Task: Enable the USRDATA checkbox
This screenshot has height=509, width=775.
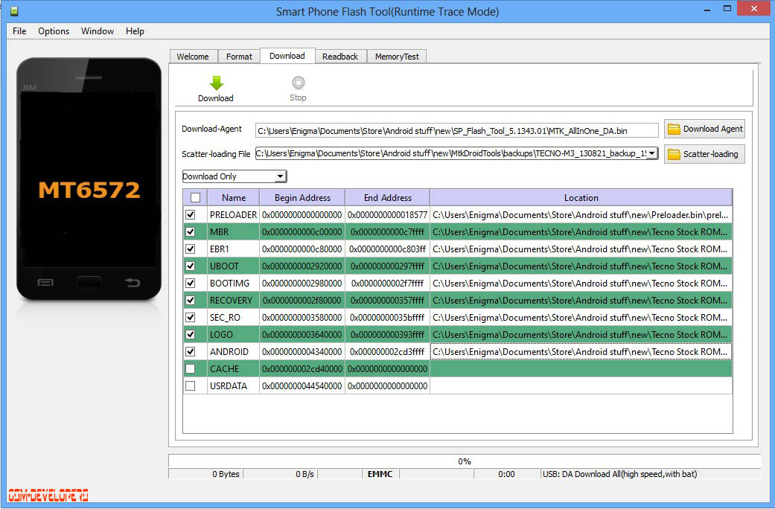Action: (191, 386)
